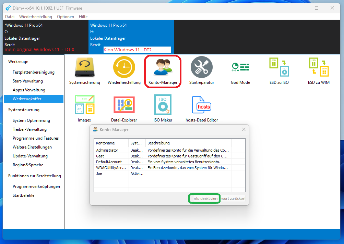Open the Hilfe menu
Viewport: 344px width, 244px height.
coord(83,17)
